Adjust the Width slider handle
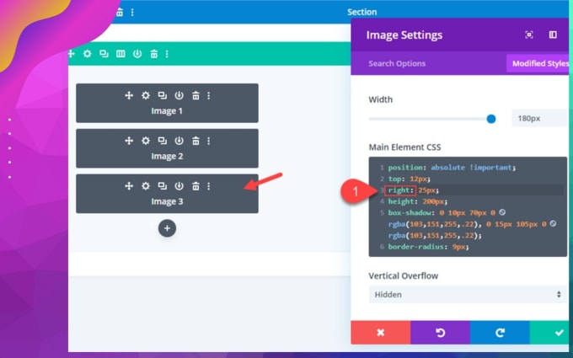The width and height of the screenshot is (573, 358). pos(491,119)
